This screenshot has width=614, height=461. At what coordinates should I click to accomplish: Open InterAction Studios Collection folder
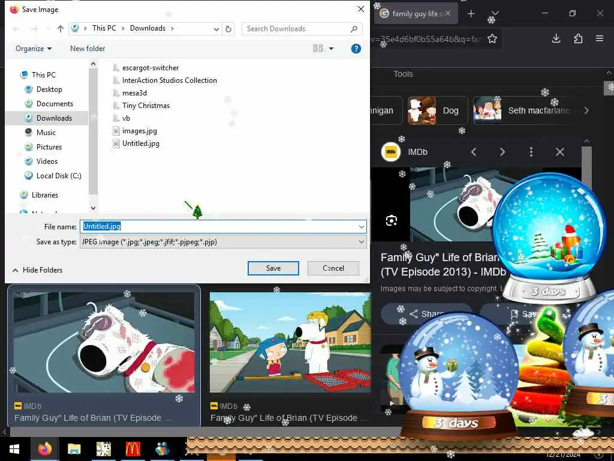169,80
